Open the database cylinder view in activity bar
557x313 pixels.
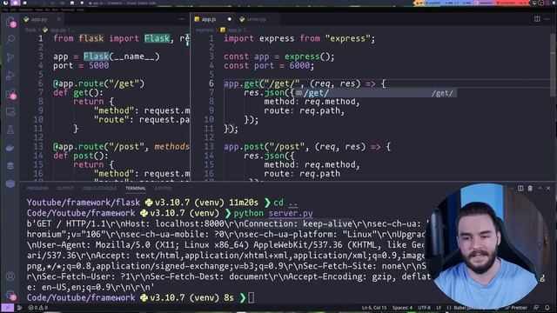point(10,166)
